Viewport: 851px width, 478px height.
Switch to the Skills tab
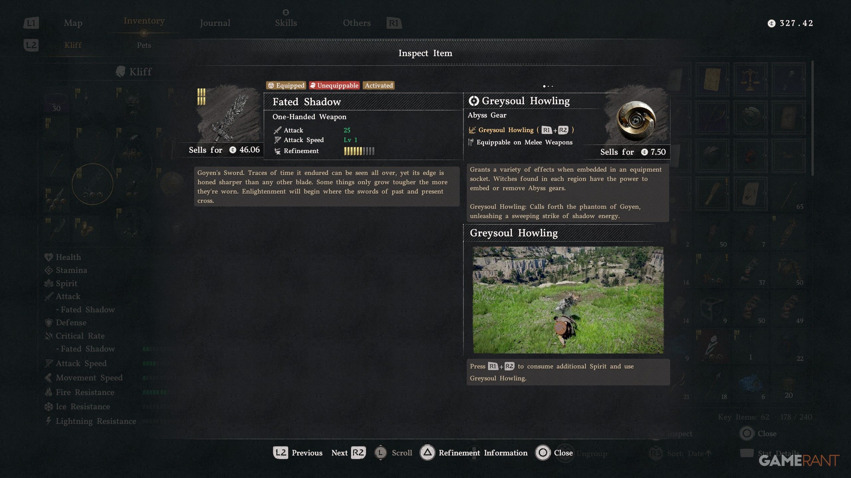click(286, 23)
